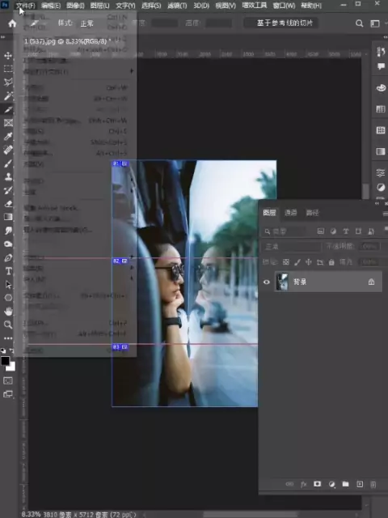Screen dimensions: 388x518
Task: Open the Layers panel options menu
Action: [386, 214]
